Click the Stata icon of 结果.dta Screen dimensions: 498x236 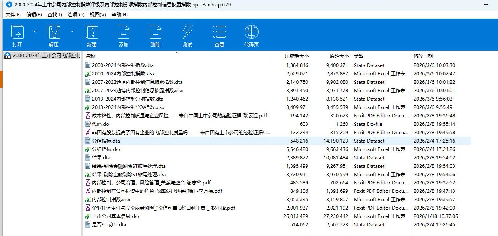pyautogui.click(x=88, y=157)
